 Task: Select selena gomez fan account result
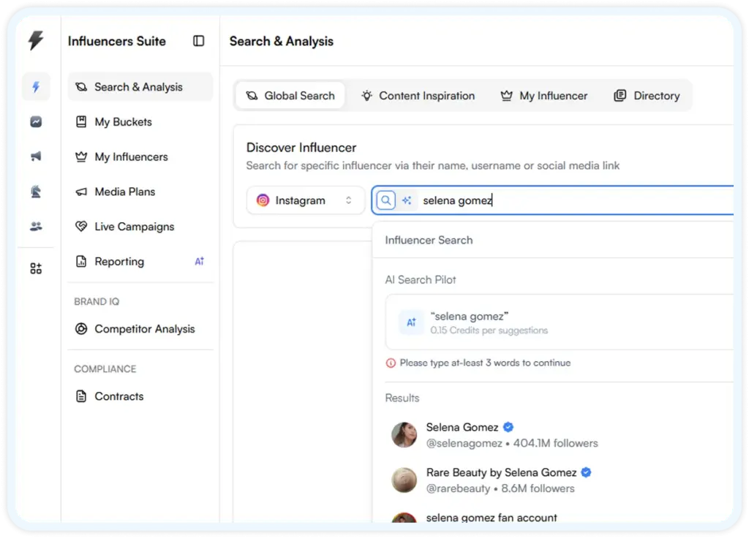pos(560,517)
